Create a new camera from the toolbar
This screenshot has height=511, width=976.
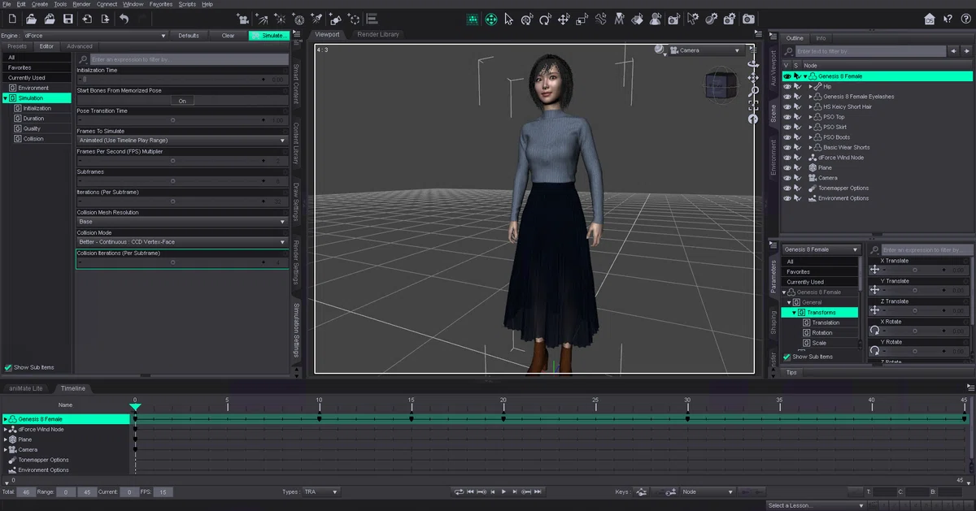point(242,19)
